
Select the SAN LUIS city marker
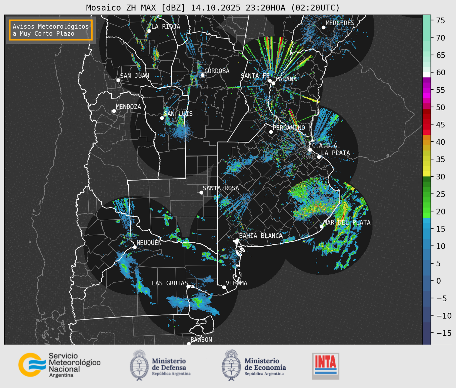(162, 118)
